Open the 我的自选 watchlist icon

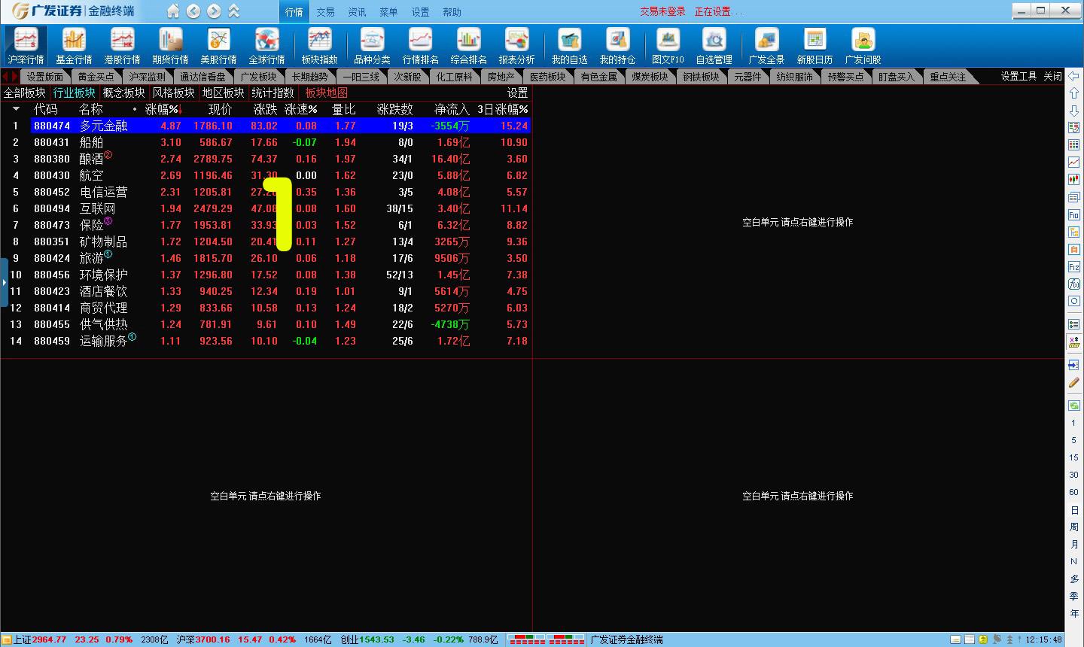tap(569, 46)
